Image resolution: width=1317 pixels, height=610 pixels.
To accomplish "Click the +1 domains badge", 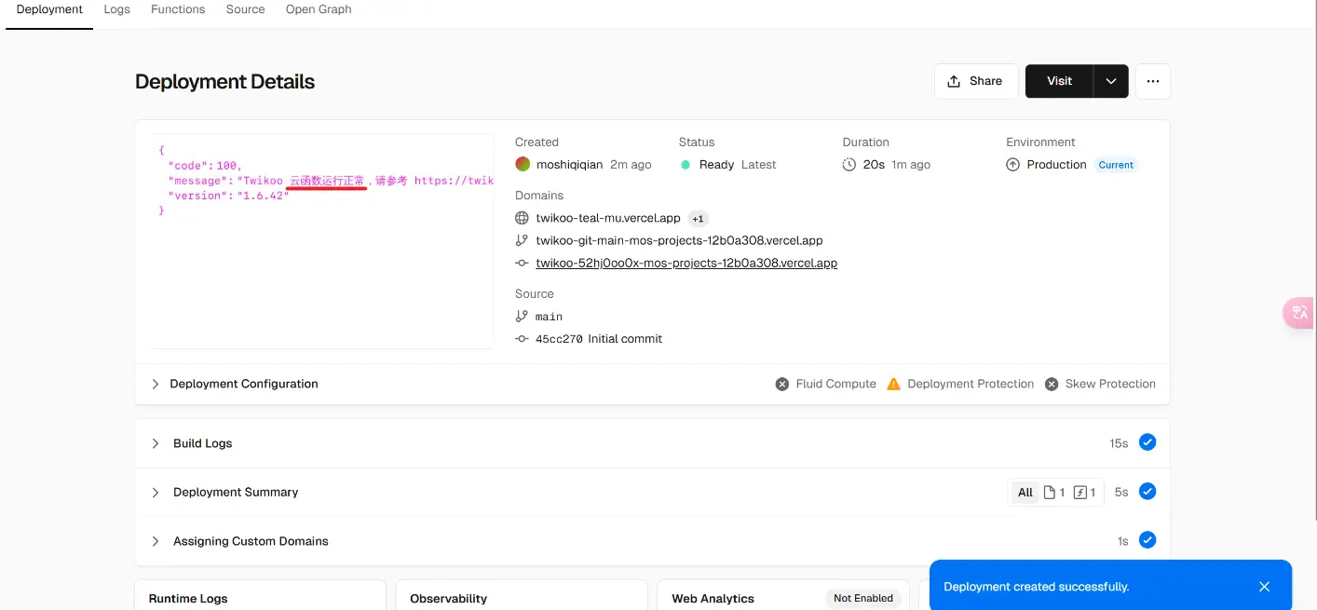I will (698, 219).
